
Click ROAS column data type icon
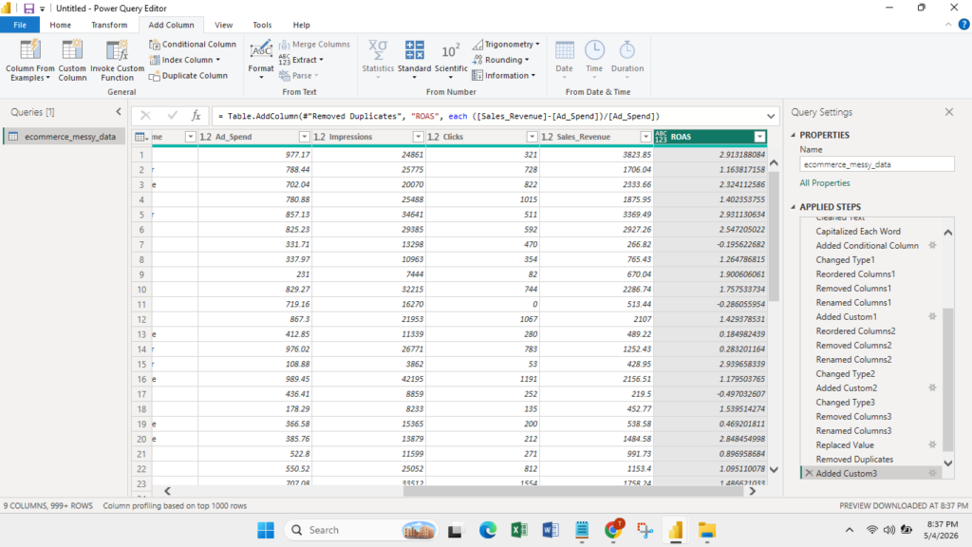(662, 137)
